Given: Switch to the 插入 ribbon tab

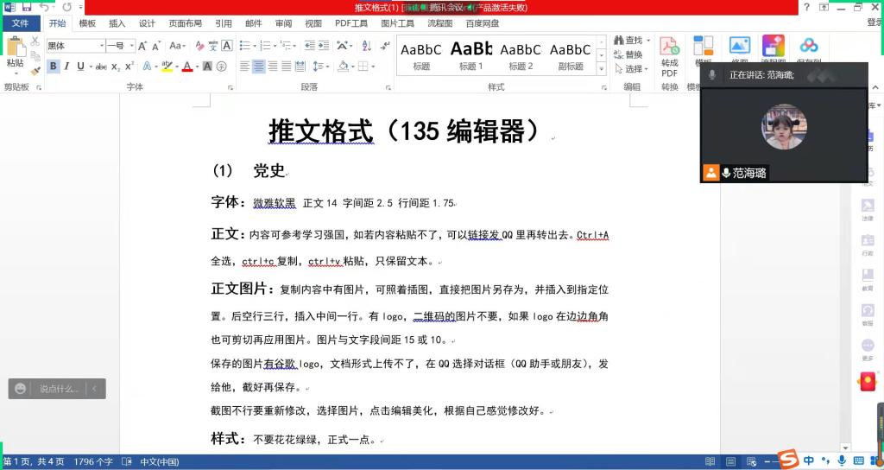Looking at the screenshot, I should (117, 24).
